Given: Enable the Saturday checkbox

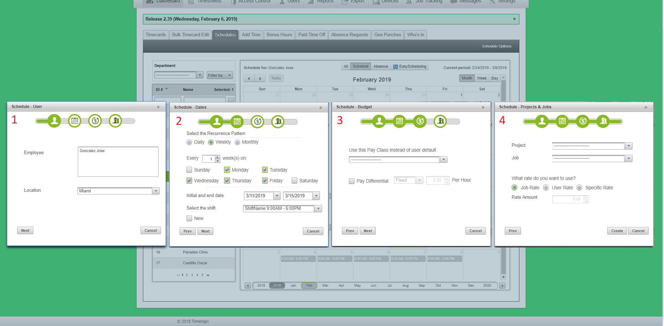Looking at the screenshot, I should point(295,181).
